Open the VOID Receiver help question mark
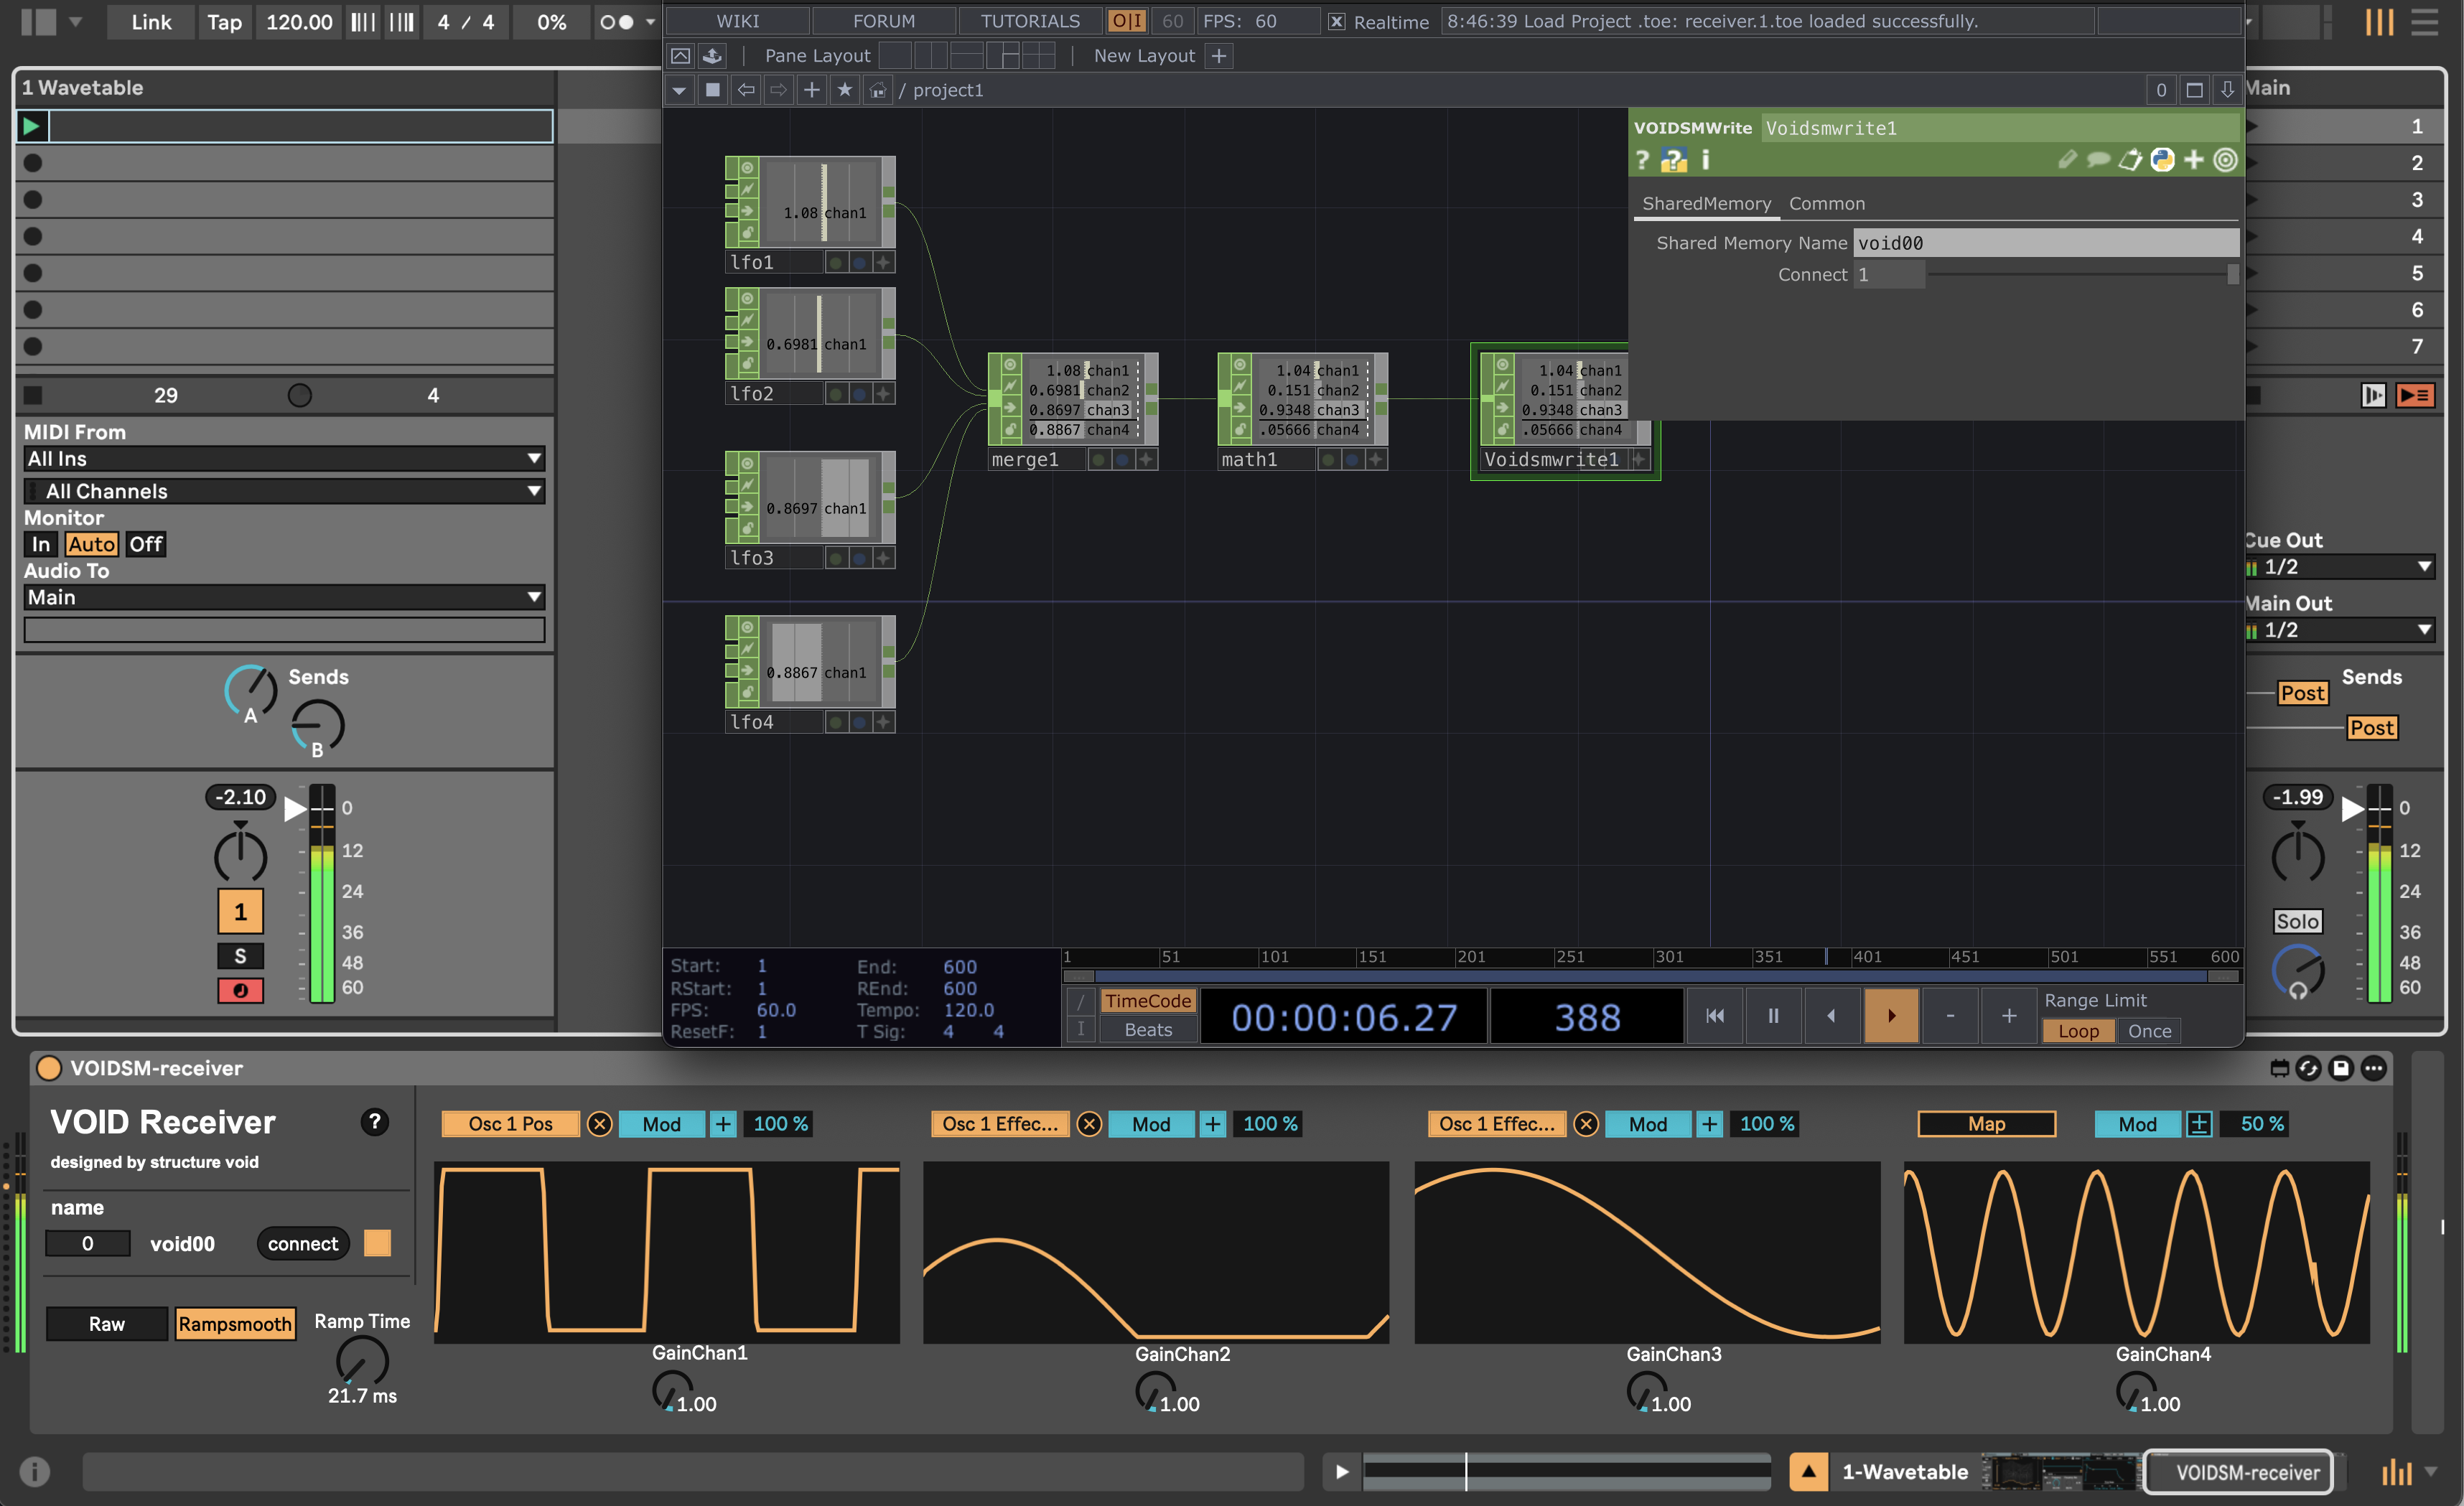The height and width of the screenshot is (1506, 2464). 374,1122
